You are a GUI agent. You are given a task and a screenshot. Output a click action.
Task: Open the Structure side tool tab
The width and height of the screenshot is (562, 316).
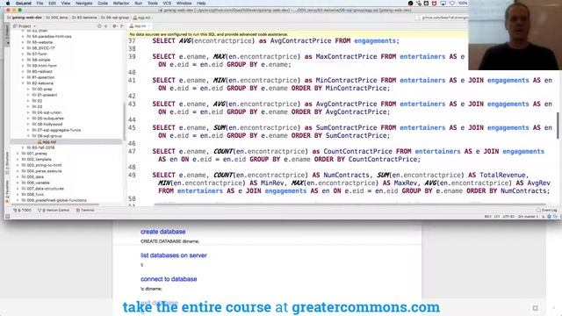click(x=7, y=163)
